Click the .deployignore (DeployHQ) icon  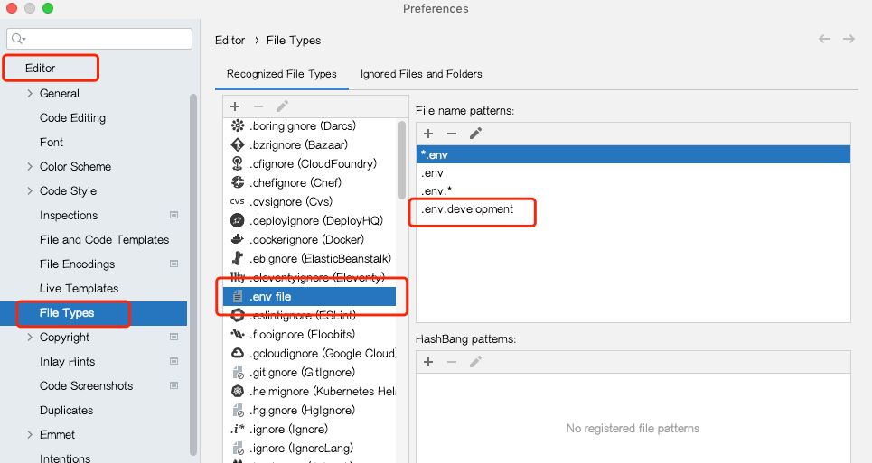238,220
